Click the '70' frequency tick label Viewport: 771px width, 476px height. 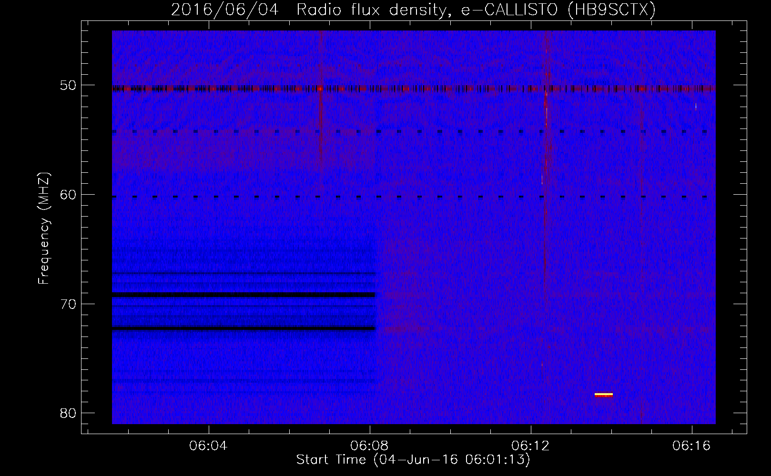[x=68, y=304]
